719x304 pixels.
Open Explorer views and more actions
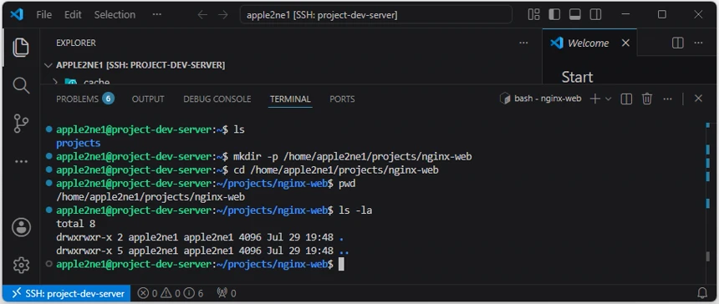coord(523,43)
